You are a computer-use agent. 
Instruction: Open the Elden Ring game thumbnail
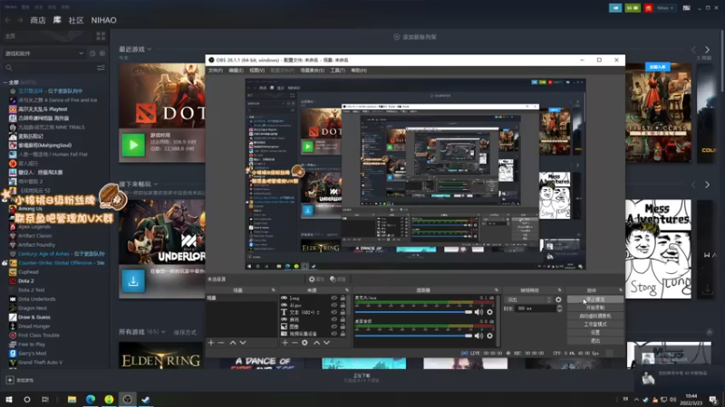click(x=161, y=355)
